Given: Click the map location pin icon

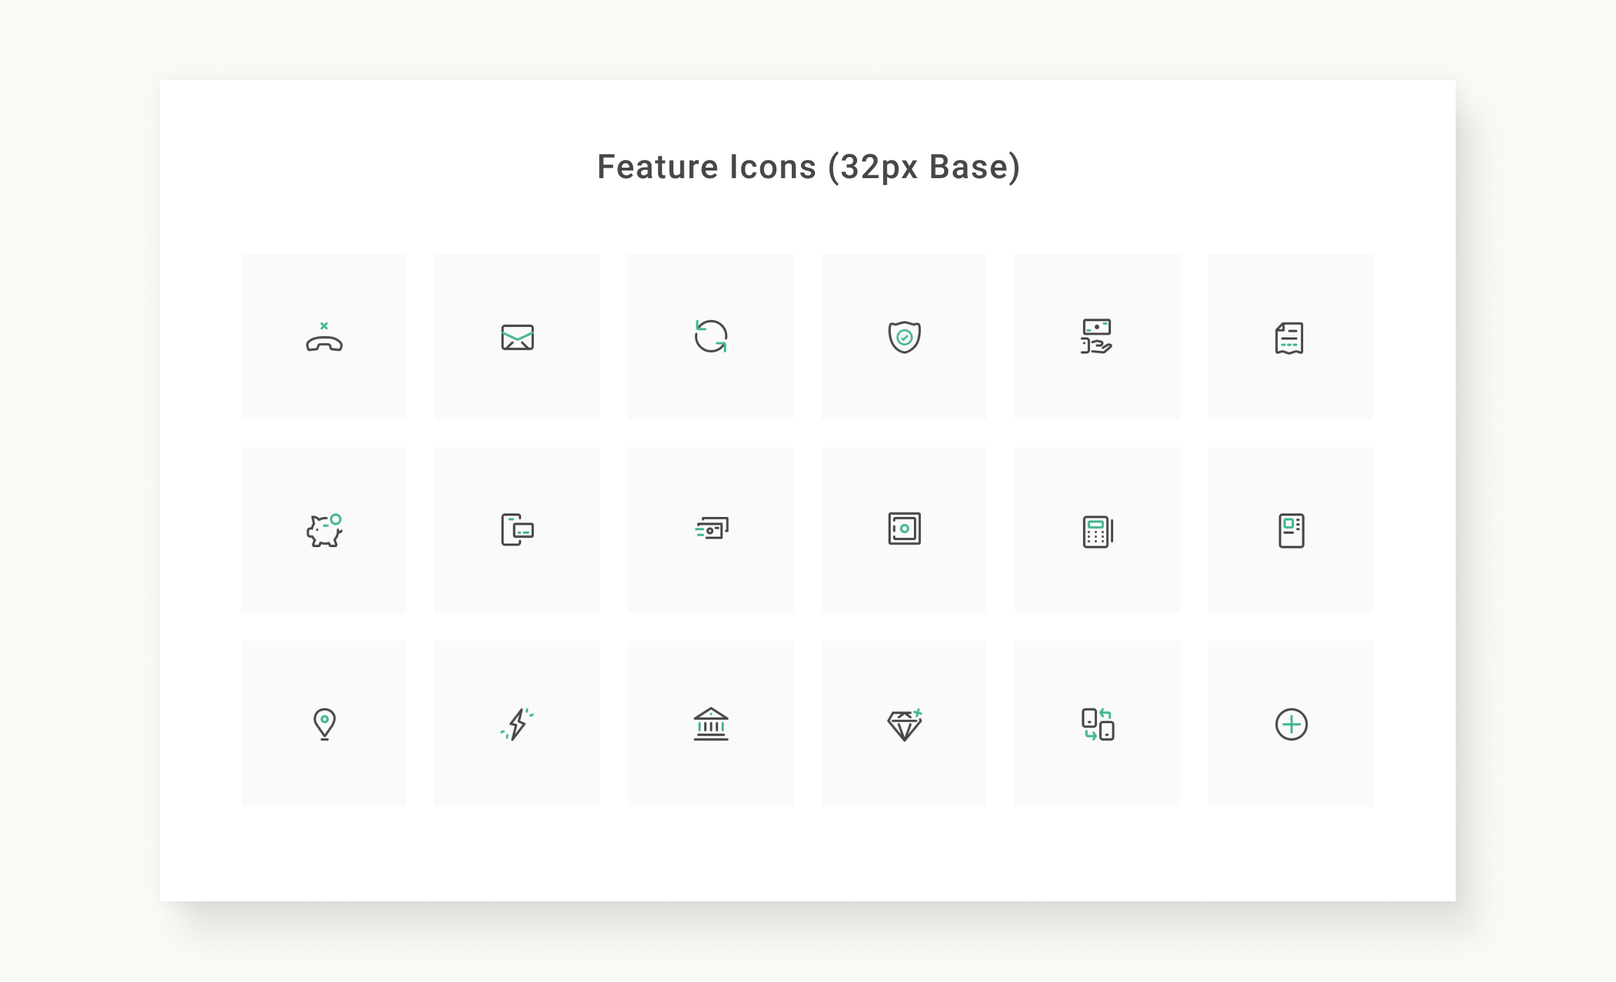Looking at the screenshot, I should (324, 725).
